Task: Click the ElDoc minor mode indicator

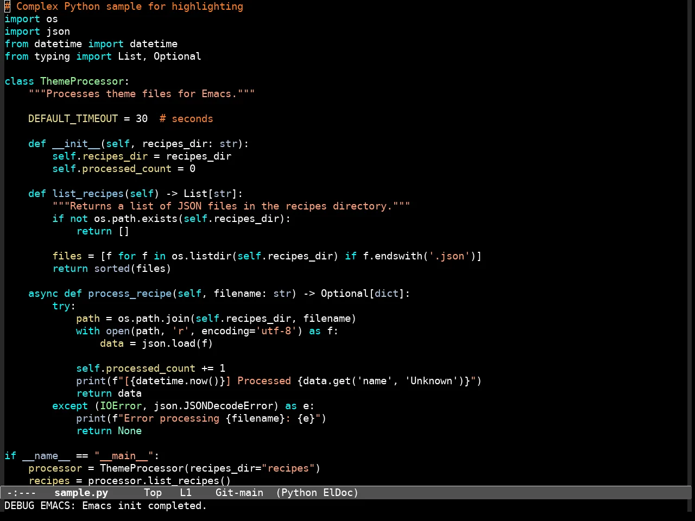Action: pos(338,493)
